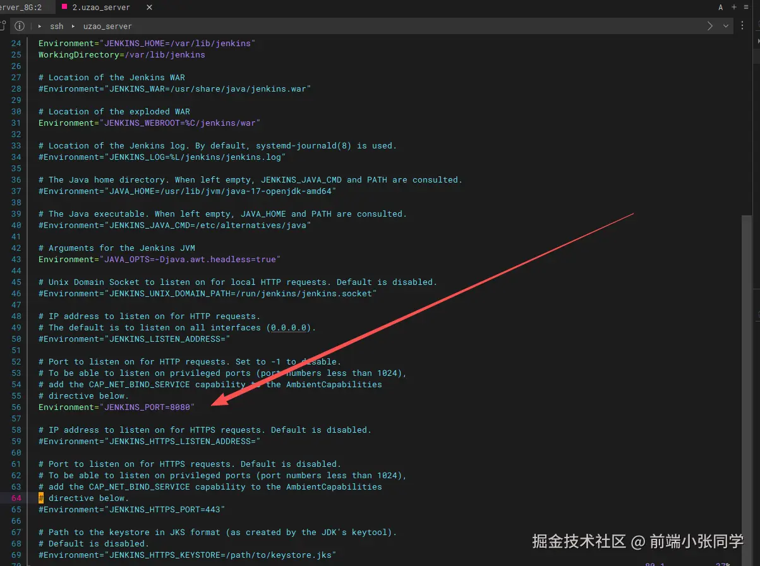Click '# IP address to listen on for HTTPS' comment
760x566 pixels.
click(x=205, y=430)
